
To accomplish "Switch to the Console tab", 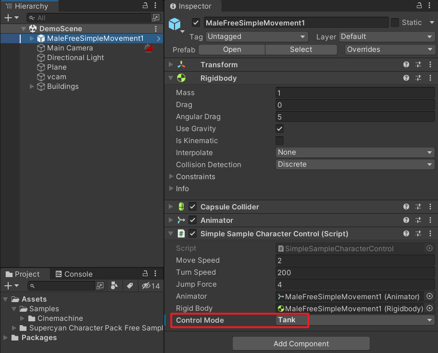I will [74, 274].
